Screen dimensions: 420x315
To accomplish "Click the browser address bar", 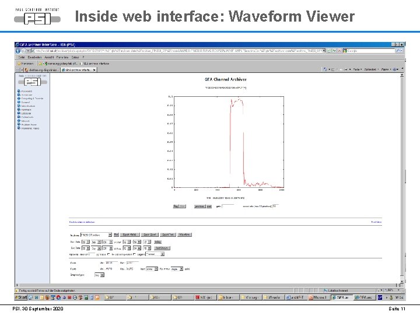I will (177, 51).
